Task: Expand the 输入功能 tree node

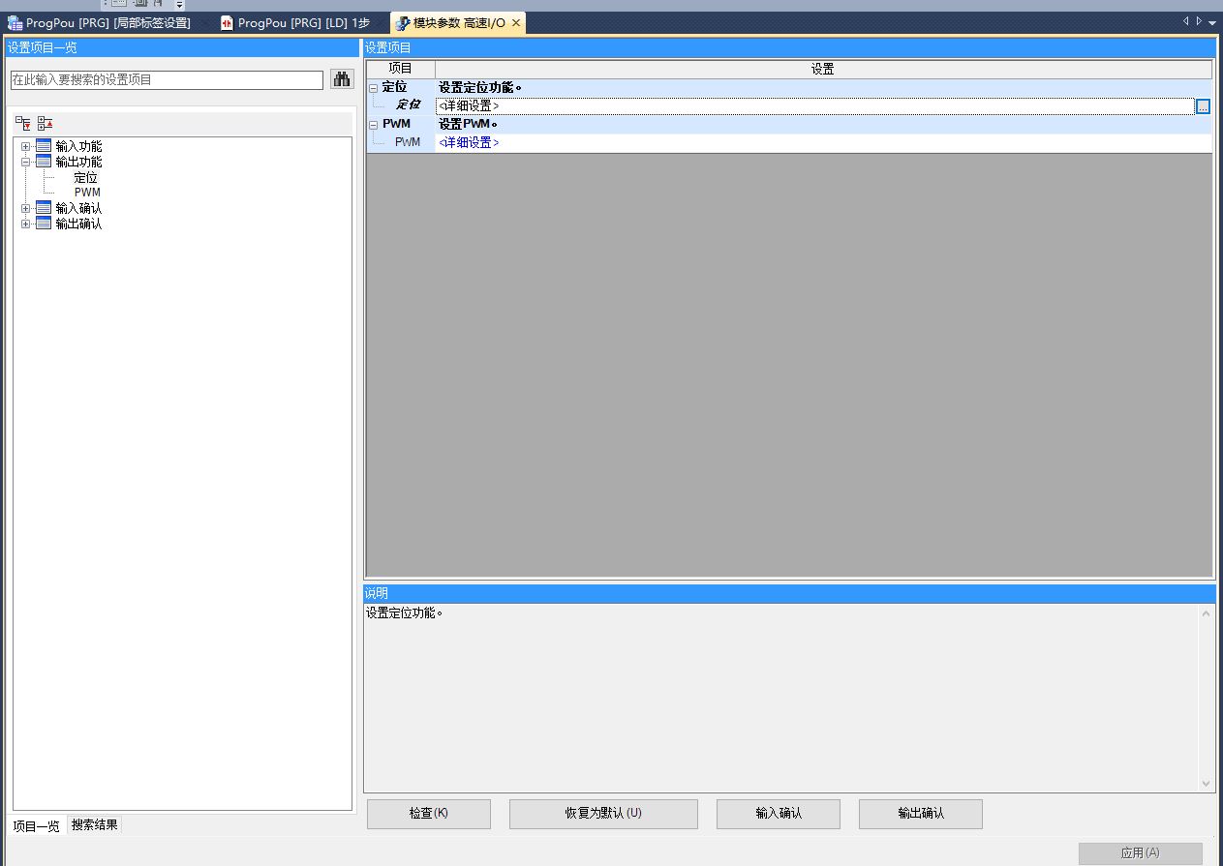Action: coord(26,146)
